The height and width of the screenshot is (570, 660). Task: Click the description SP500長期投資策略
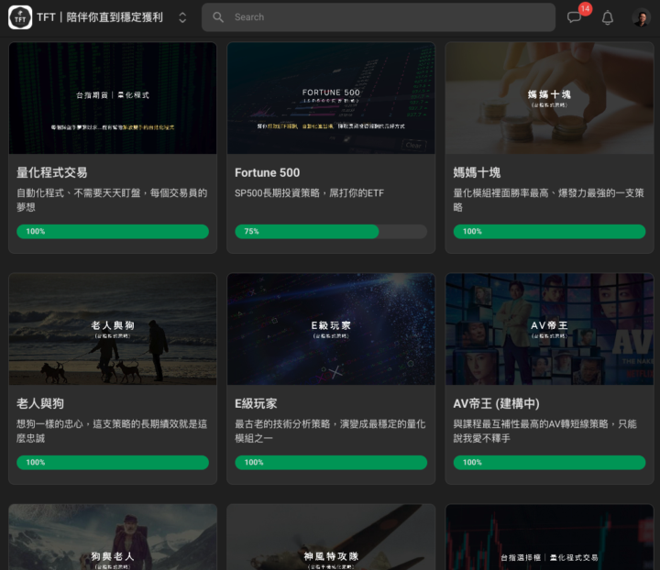point(310,193)
